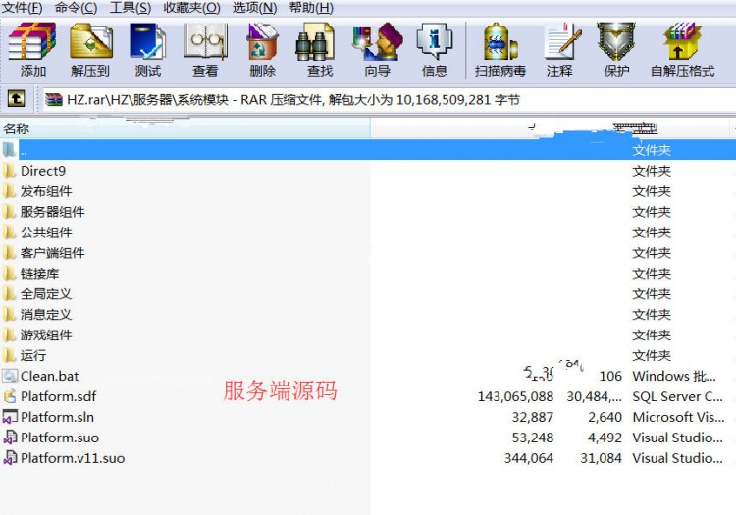Screen dimensions: 736x515
Task: Select the Direct9 folder
Action: point(368,171)
